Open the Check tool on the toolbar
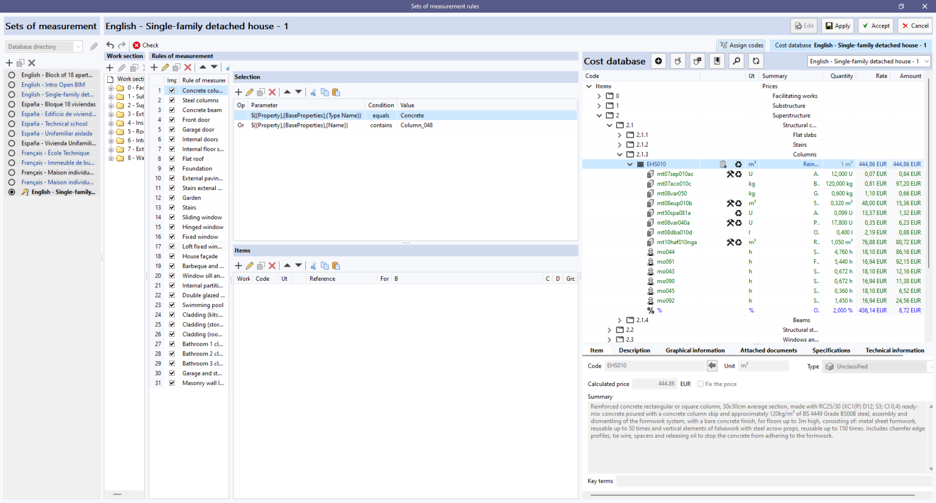936x503 pixels. click(146, 45)
